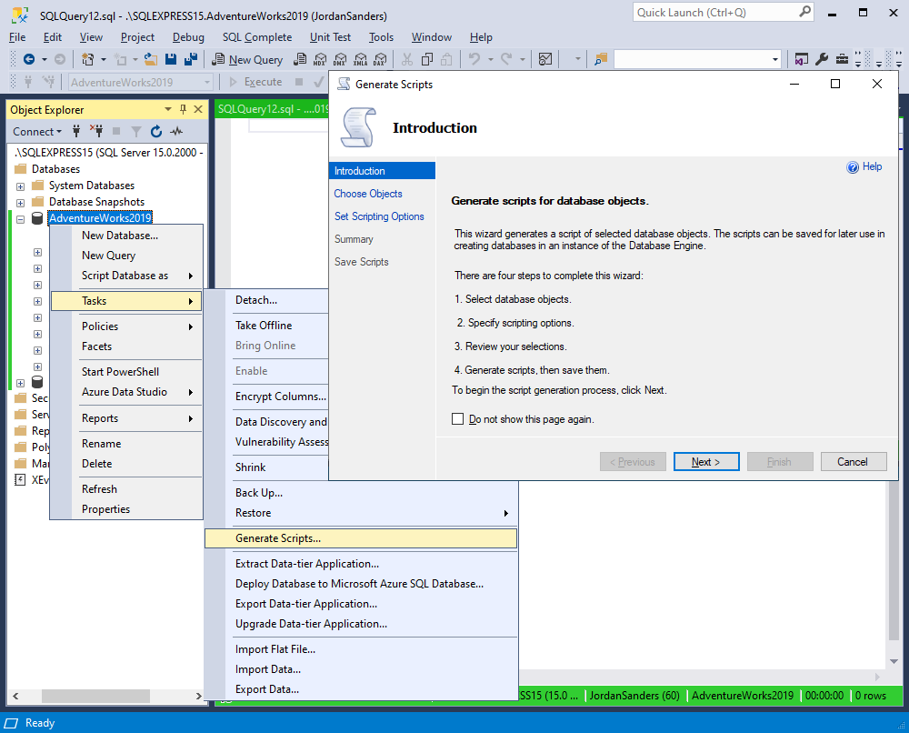Screen dimensions: 909x733
Task: Open a new DMX query
Action: (x=340, y=59)
